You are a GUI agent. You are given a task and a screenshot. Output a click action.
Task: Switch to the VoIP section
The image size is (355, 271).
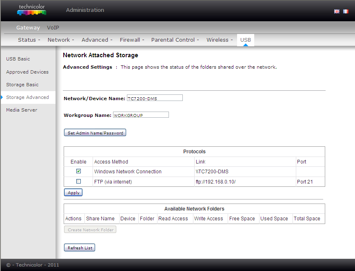coord(53,28)
